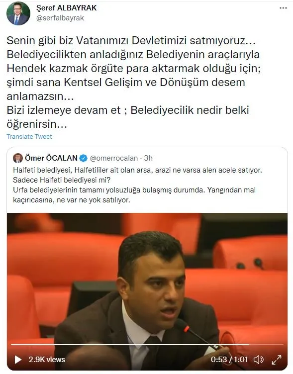The image size is (293, 374).
Task: Click the Şeref ALBAYRAK display name
Action: pyautogui.click(x=66, y=7)
